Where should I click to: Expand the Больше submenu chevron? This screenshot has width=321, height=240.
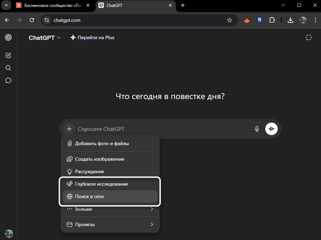click(152, 209)
